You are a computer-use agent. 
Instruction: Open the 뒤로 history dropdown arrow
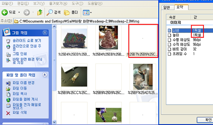pyautogui.click(x=19, y=12)
